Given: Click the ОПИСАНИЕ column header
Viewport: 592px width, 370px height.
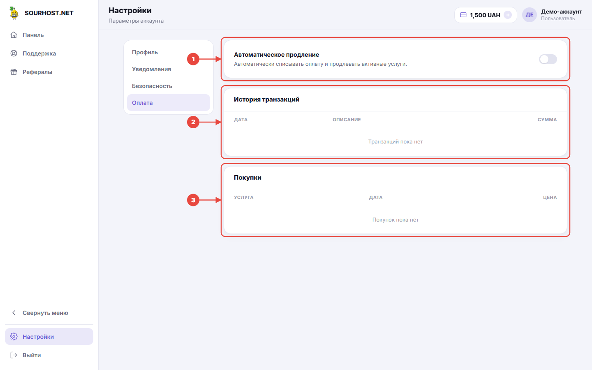Looking at the screenshot, I should [347, 120].
